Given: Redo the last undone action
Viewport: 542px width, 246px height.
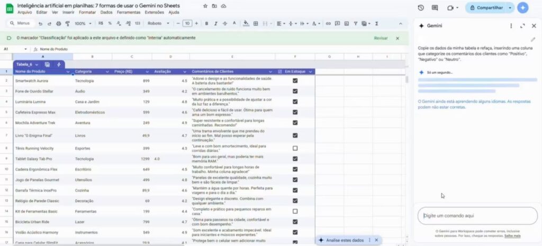Looking at the screenshot, I should pyautogui.click(x=49, y=23).
